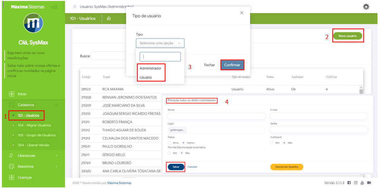Close the Tipo de usuário dialog
The height and width of the screenshot is (189, 380).
[242, 13]
